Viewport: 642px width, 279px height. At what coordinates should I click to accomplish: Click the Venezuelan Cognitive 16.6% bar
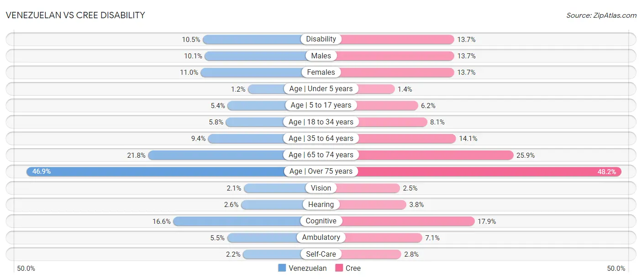(x=237, y=221)
